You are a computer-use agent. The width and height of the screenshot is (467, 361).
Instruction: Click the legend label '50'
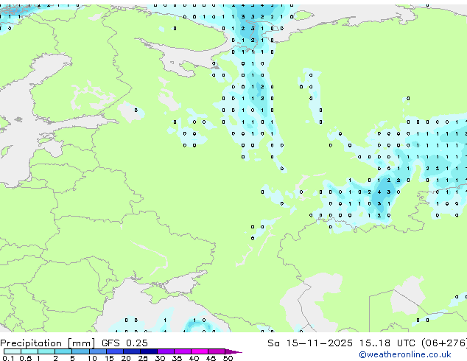click(228, 358)
